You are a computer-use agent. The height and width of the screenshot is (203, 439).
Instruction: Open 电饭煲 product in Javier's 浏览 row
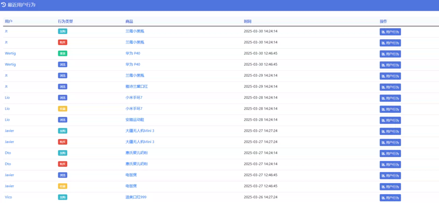click(x=131, y=175)
